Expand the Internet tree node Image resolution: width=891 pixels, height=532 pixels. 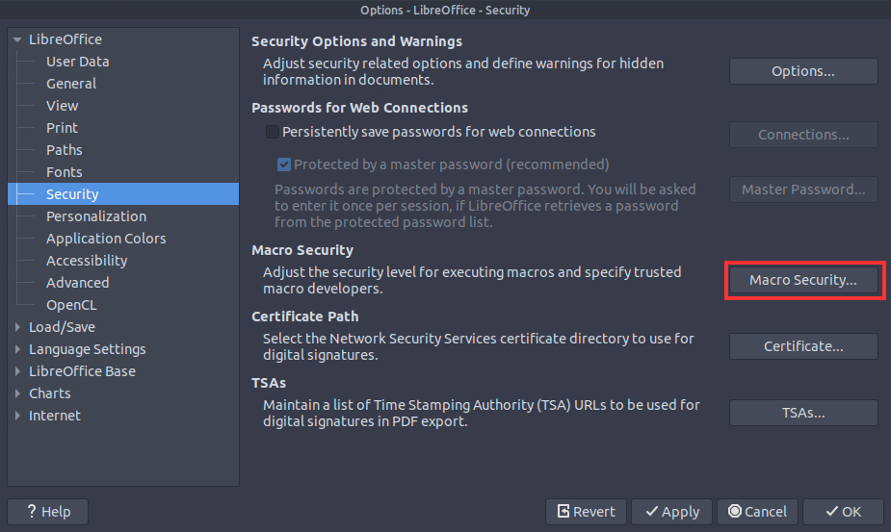tap(17, 416)
